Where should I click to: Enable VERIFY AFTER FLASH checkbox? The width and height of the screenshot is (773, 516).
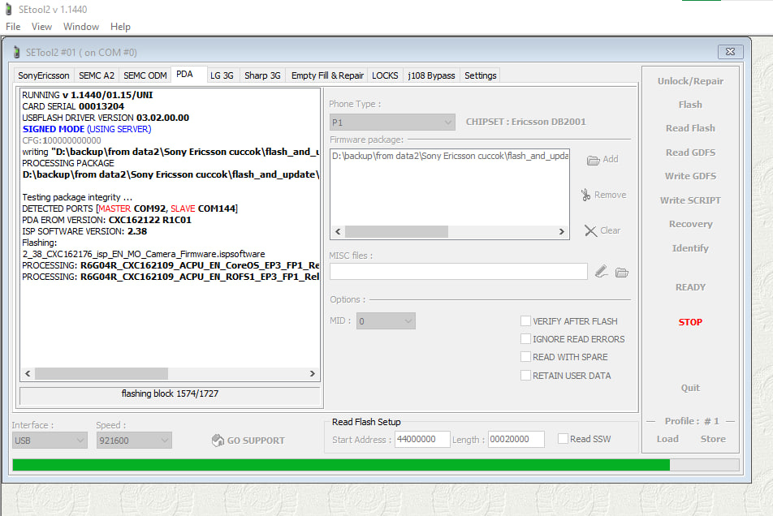click(526, 321)
